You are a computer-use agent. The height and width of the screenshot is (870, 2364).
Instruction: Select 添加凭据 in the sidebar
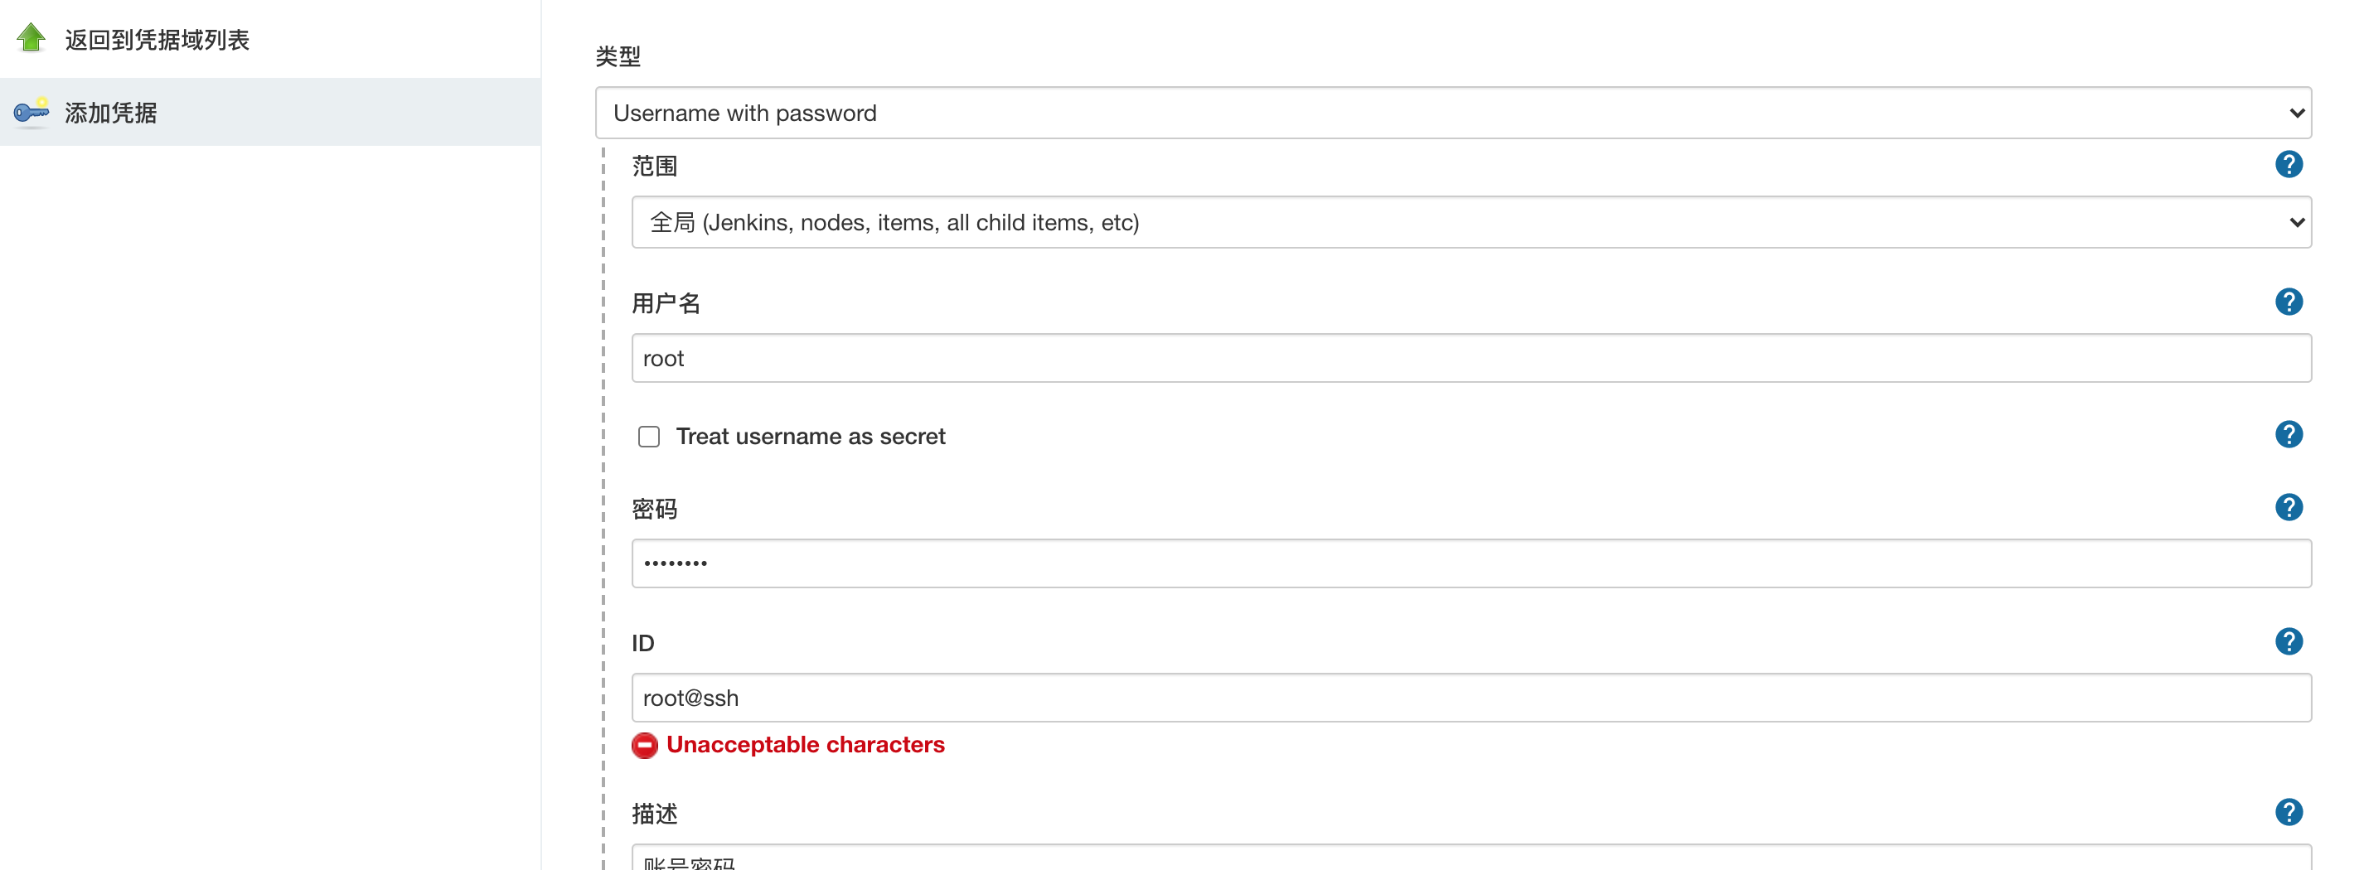pos(111,113)
